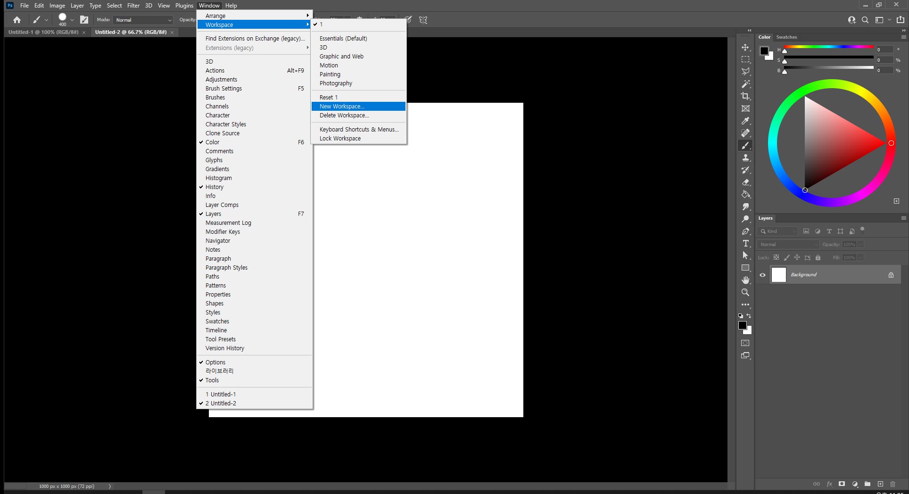Toggle lock all for layer
Viewport: 909px width, 494px height.
818,257
